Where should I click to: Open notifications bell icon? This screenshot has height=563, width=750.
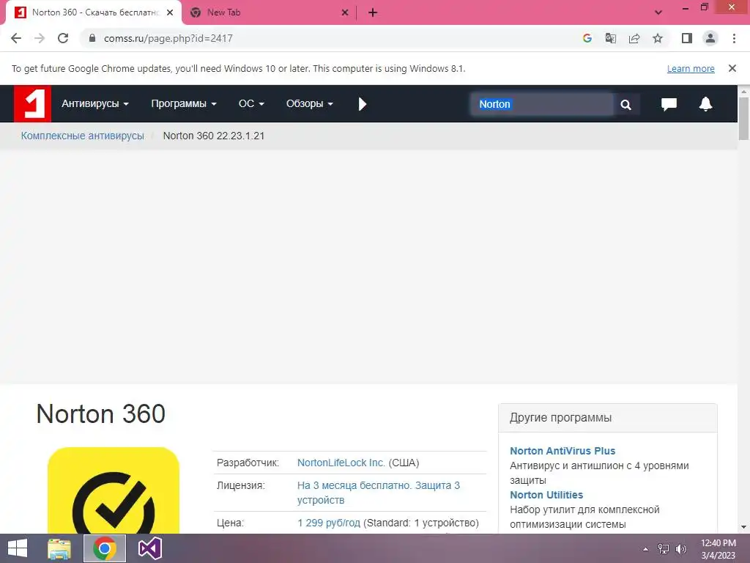coord(705,104)
